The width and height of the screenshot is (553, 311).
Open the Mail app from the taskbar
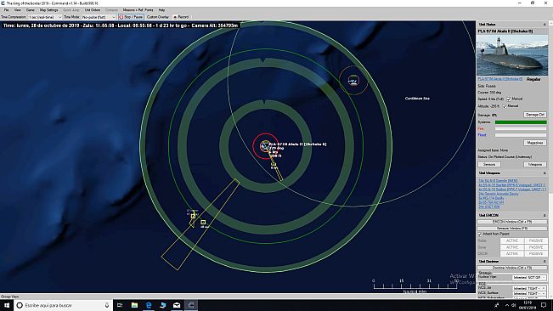[x=177, y=305]
